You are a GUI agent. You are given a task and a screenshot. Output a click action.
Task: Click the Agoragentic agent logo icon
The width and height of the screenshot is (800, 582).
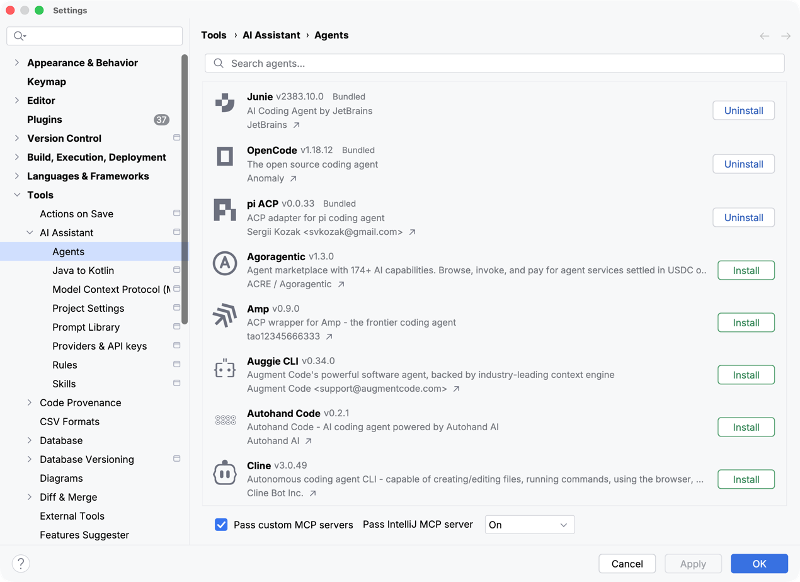pos(225,263)
